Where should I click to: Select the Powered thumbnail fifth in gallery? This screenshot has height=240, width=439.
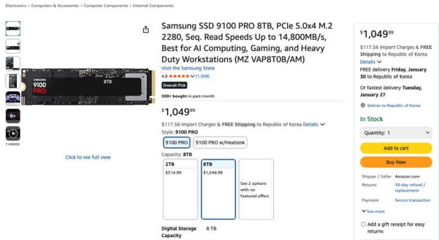click(x=13, y=98)
